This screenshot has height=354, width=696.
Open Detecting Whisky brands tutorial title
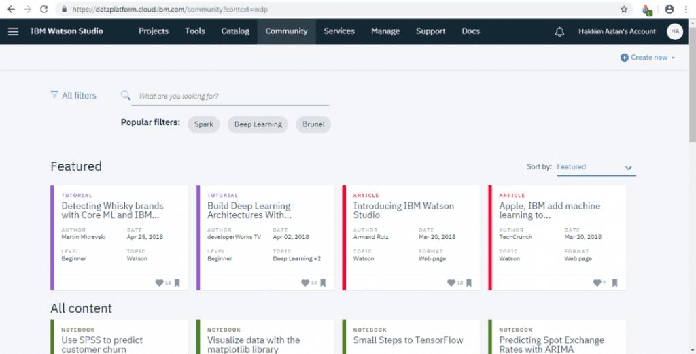112,210
